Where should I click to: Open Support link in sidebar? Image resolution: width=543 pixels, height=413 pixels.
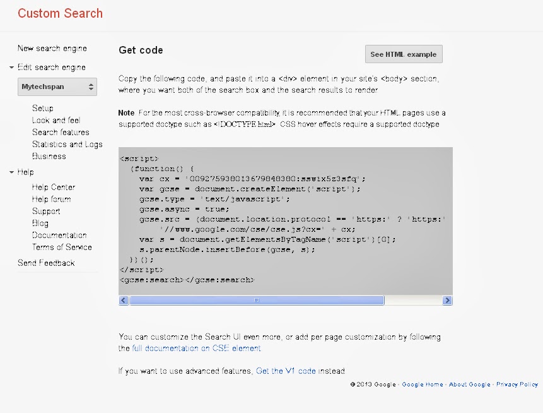[x=46, y=211]
